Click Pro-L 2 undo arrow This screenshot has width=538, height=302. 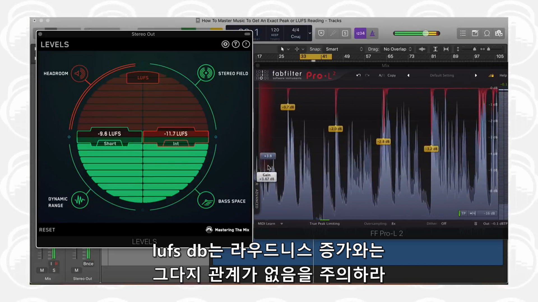[358, 75]
